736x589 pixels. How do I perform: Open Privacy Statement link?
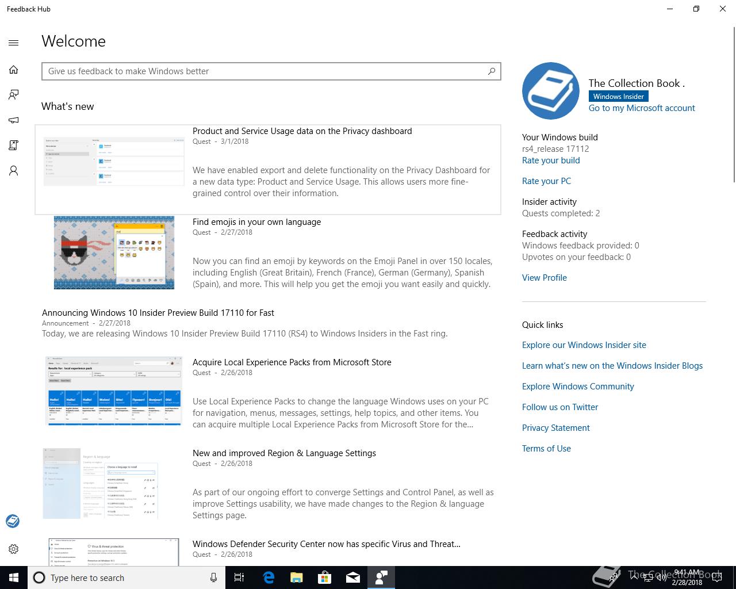tap(556, 428)
